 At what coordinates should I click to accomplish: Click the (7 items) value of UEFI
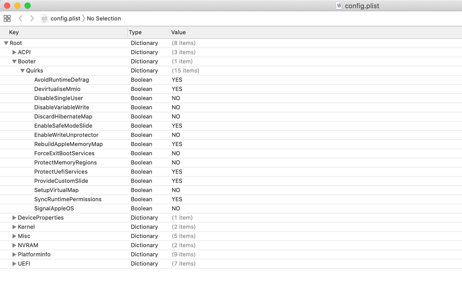coord(184,264)
